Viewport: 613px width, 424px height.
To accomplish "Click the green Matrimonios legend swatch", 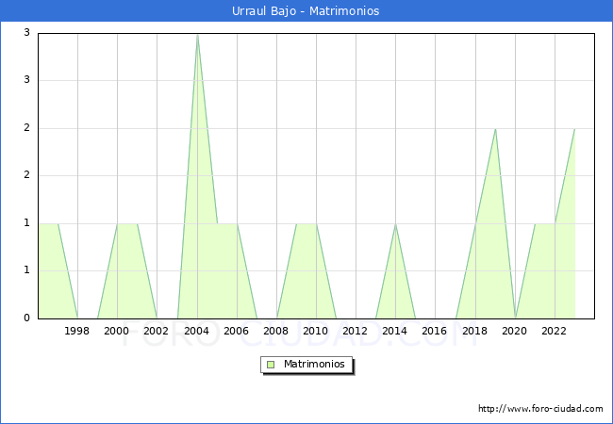I will (x=271, y=365).
